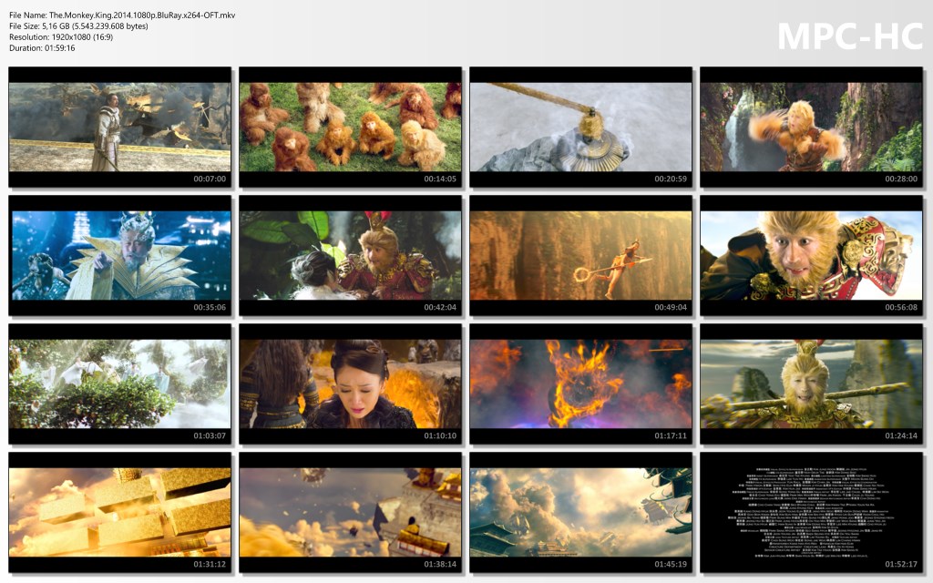This screenshot has width=933, height=583.
Task: Select the end credits thumbnail at 01:52:17
Action: point(811,512)
